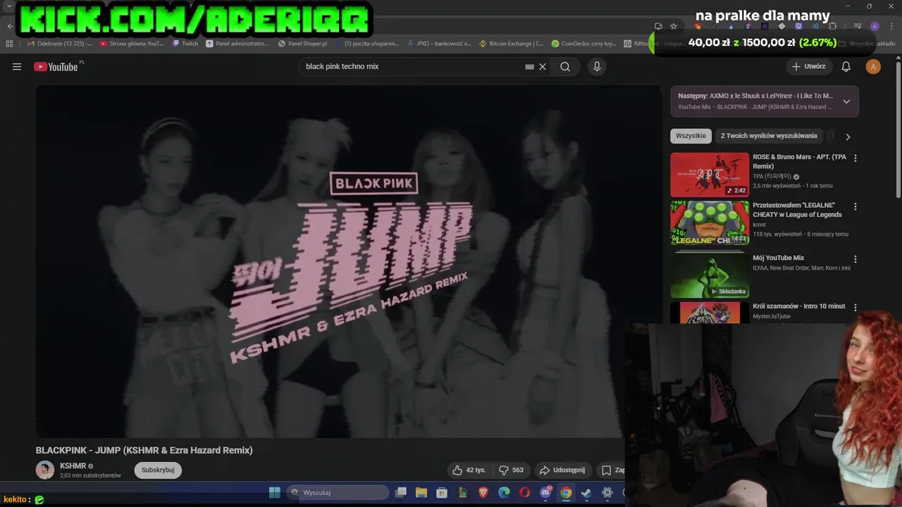Create content with the Utwórz button
902x507 pixels.
(x=808, y=67)
